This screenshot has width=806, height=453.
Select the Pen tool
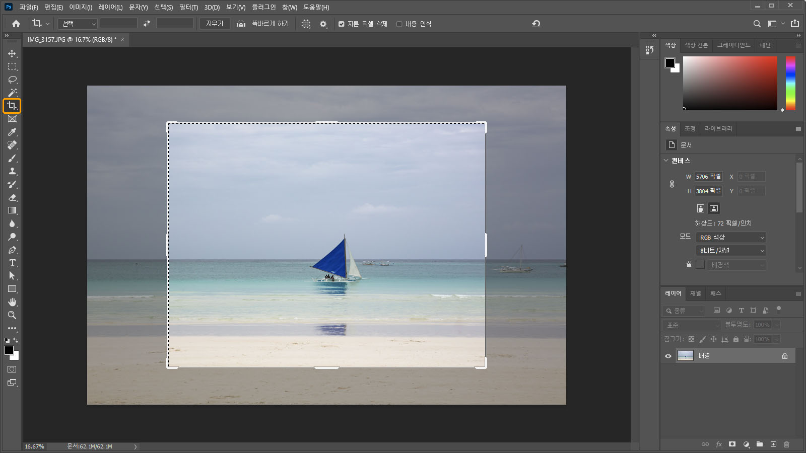click(x=12, y=250)
